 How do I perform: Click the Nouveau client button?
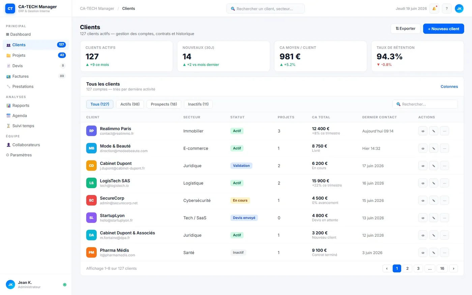(443, 29)
